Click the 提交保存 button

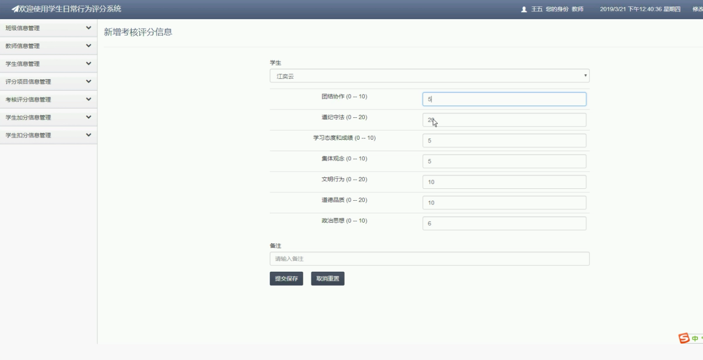pyautogui.click(x=286, y=279)
